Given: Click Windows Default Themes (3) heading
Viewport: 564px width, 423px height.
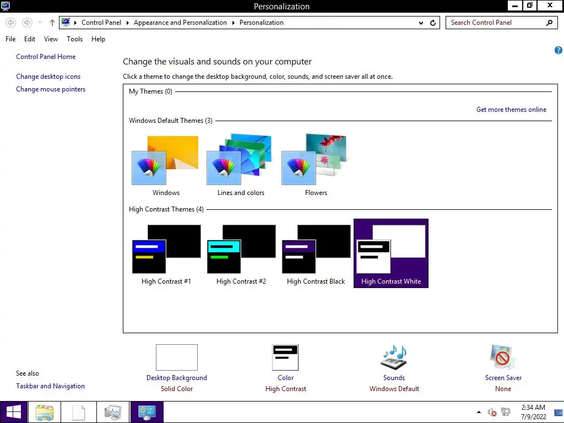Looking at the screenshot, I should coord(171,121).
